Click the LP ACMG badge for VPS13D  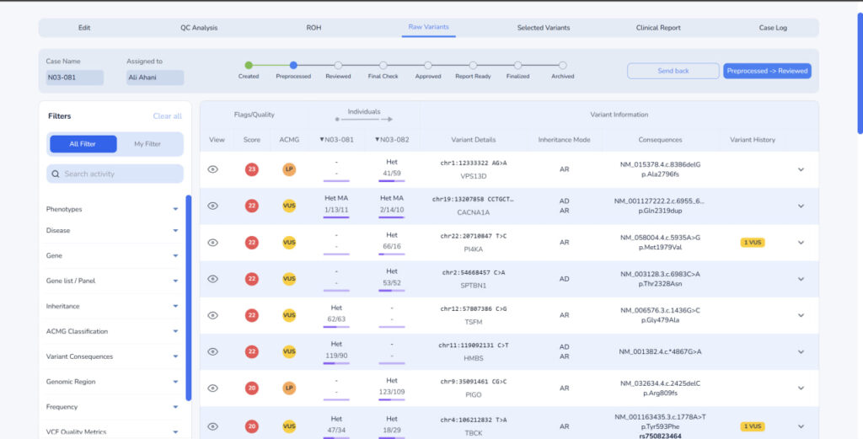[x=289, y=169]
